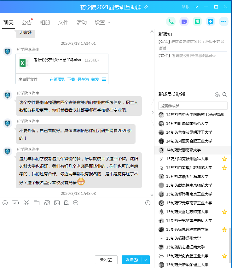Edit the group name with the pencil icon
The image size is (232, 268).
point(146,7)
